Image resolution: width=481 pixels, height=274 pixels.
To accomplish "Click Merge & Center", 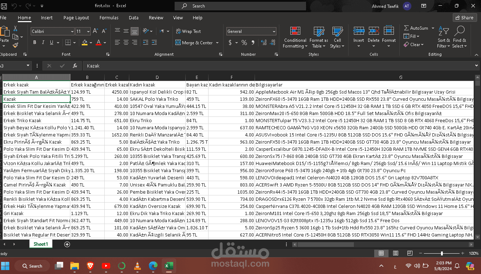I will point(194,43).
